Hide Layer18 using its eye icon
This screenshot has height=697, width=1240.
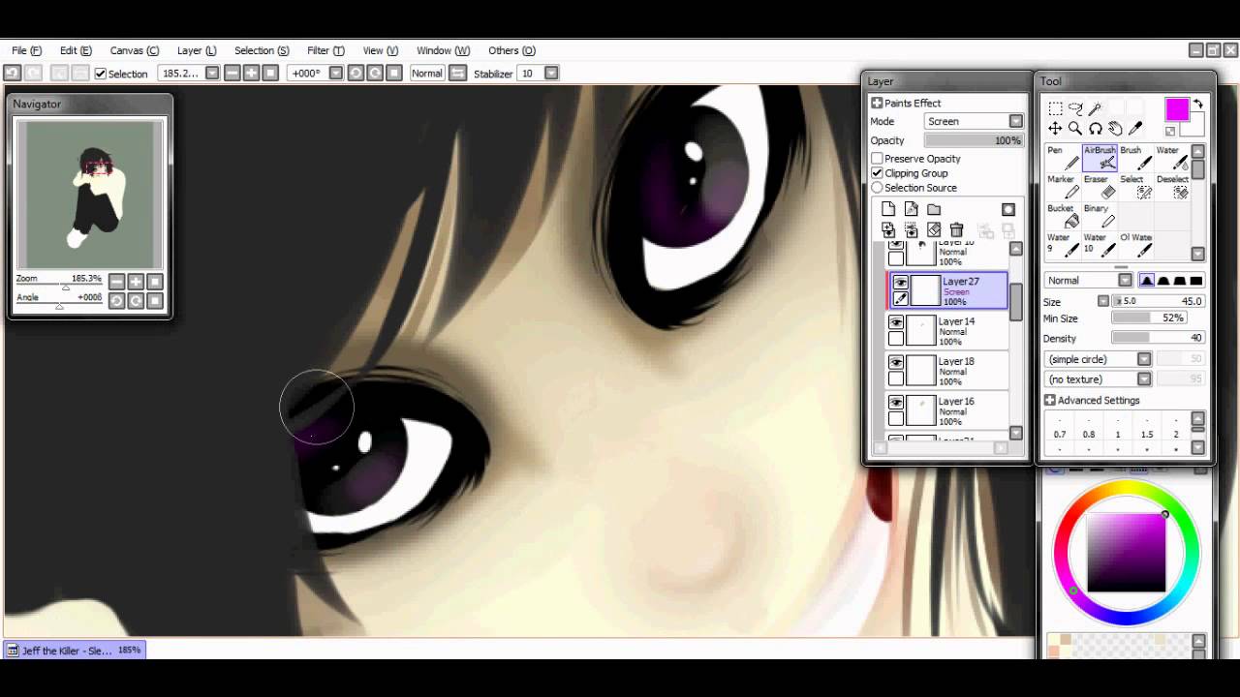(x=896, y=362)
